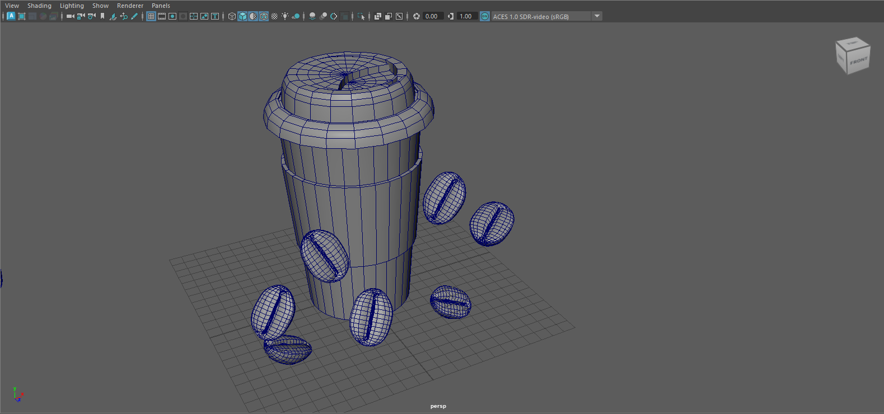Click the Gamma value field 1.00
The width and height of the screenshot is (884, 414).
[467, 16]
